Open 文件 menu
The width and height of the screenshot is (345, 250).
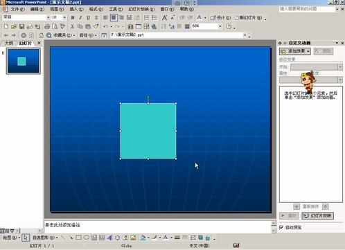click(17, 9)
